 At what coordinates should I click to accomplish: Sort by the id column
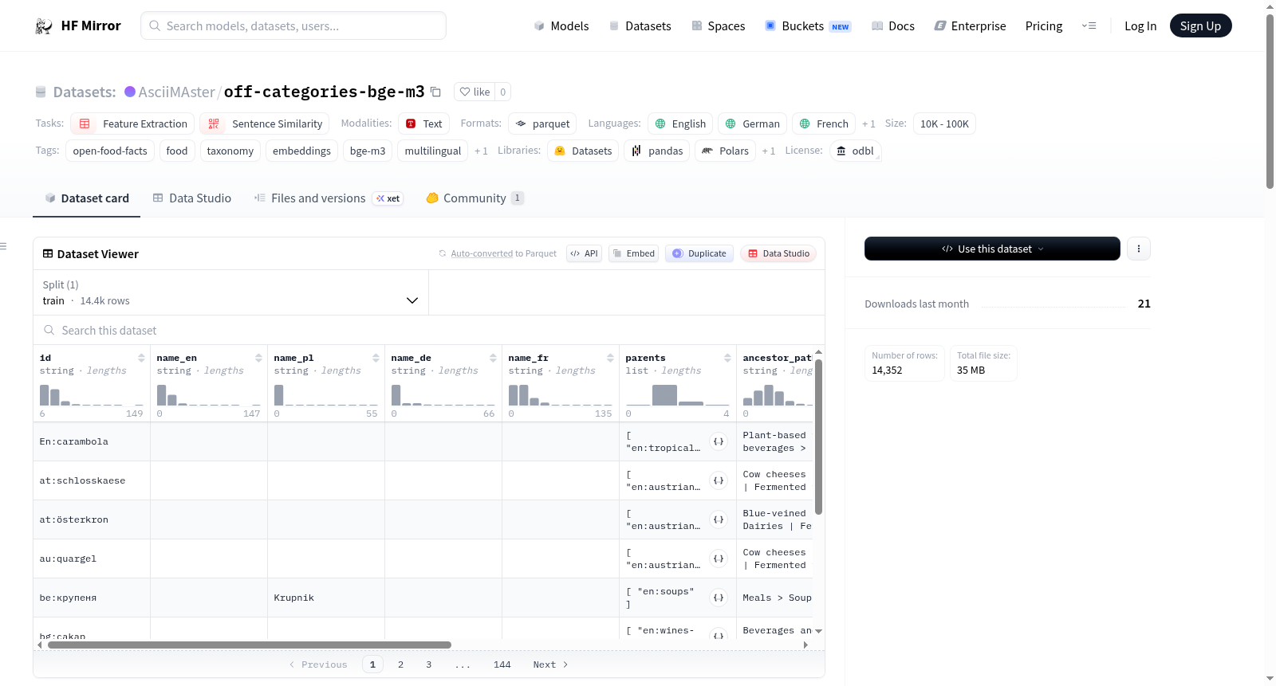141,358
